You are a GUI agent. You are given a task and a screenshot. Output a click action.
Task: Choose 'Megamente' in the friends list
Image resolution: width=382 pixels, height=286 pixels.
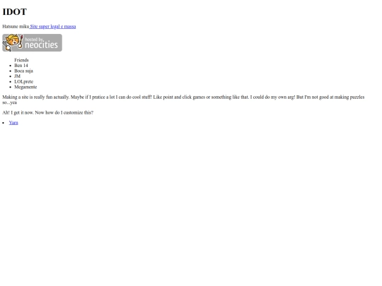(x=25, y=87)
